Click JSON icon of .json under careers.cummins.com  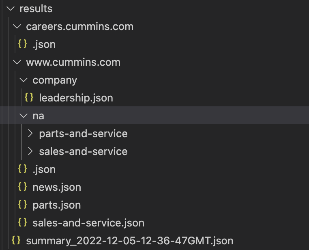click(22, 44)
